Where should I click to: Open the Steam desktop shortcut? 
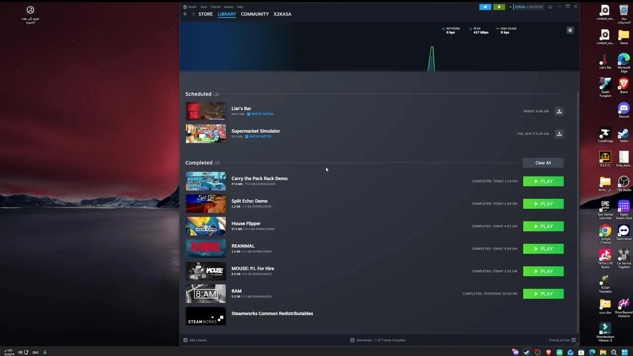point(624,134)
